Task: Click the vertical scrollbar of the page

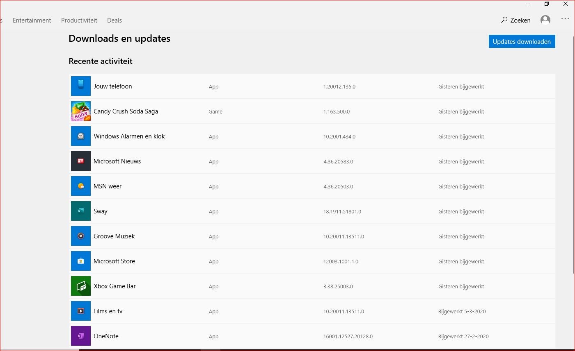Action: pos(574,156)
